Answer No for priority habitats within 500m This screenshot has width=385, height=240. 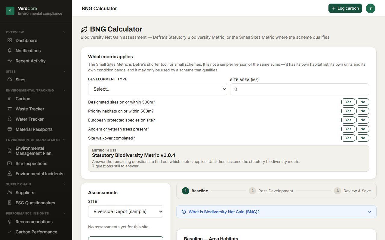pyautogui.click(x=363, y=111)
